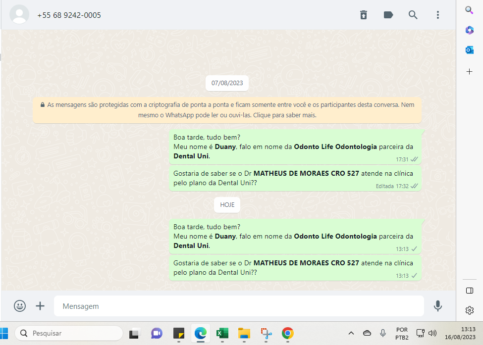Open Task View on the taskbar
The image size is (483, 345).
click(x=134, y=333)
